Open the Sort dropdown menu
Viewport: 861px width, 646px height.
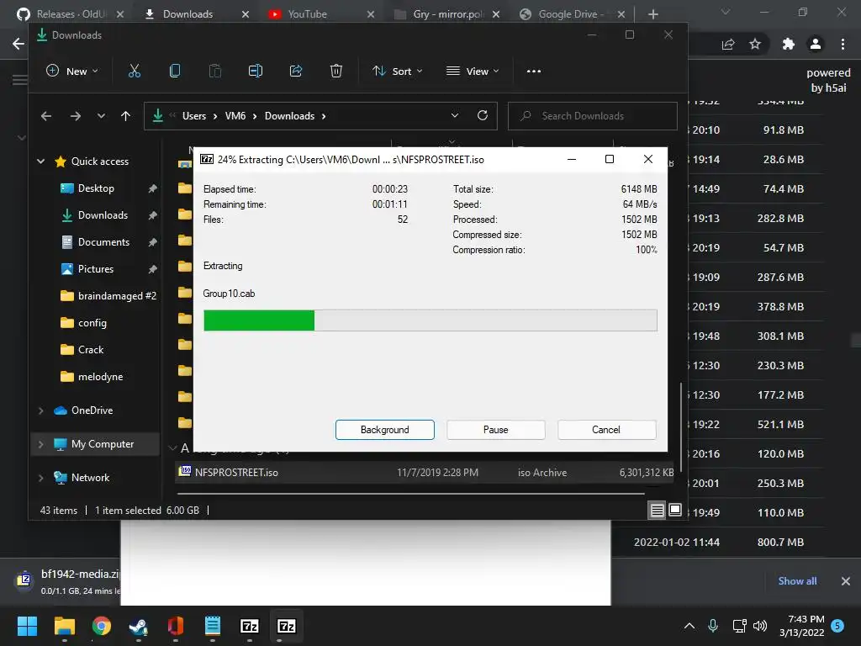tap(397, 71)
